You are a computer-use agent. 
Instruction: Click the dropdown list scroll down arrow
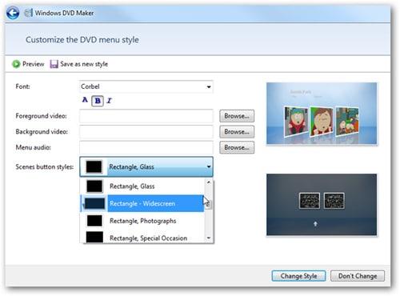click(209, 238)
